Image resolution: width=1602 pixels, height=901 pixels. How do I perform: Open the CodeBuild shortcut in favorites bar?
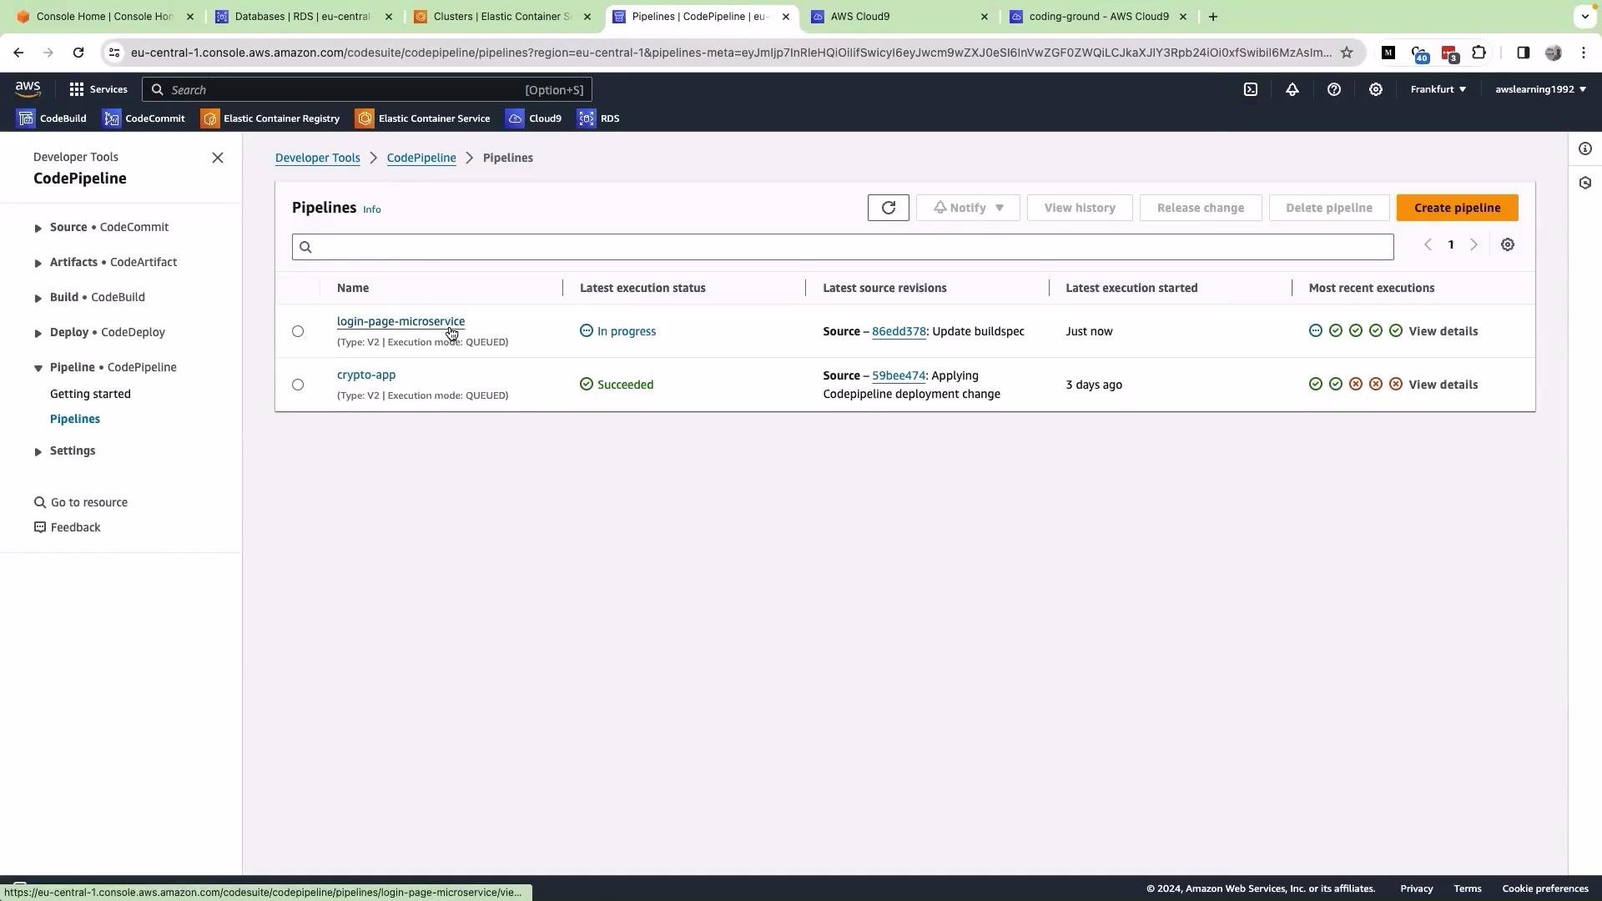click(x=52, y=118)
